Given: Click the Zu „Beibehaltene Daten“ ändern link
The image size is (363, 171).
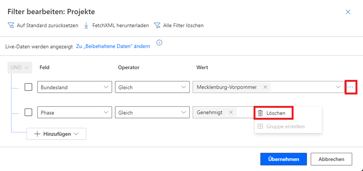Looking at the screenshot, I should [x=113, y=46].
